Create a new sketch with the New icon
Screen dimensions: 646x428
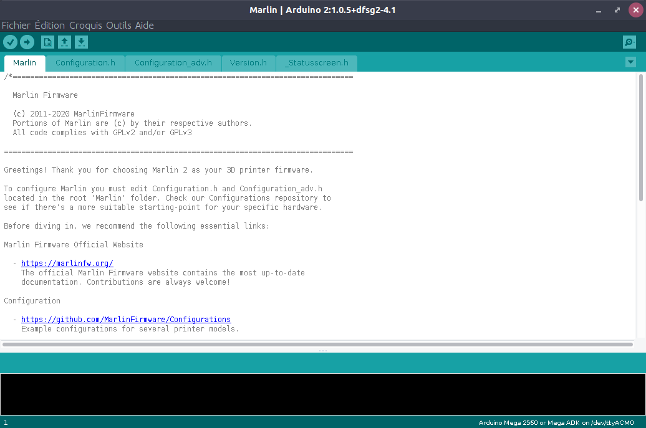[47, 42]
